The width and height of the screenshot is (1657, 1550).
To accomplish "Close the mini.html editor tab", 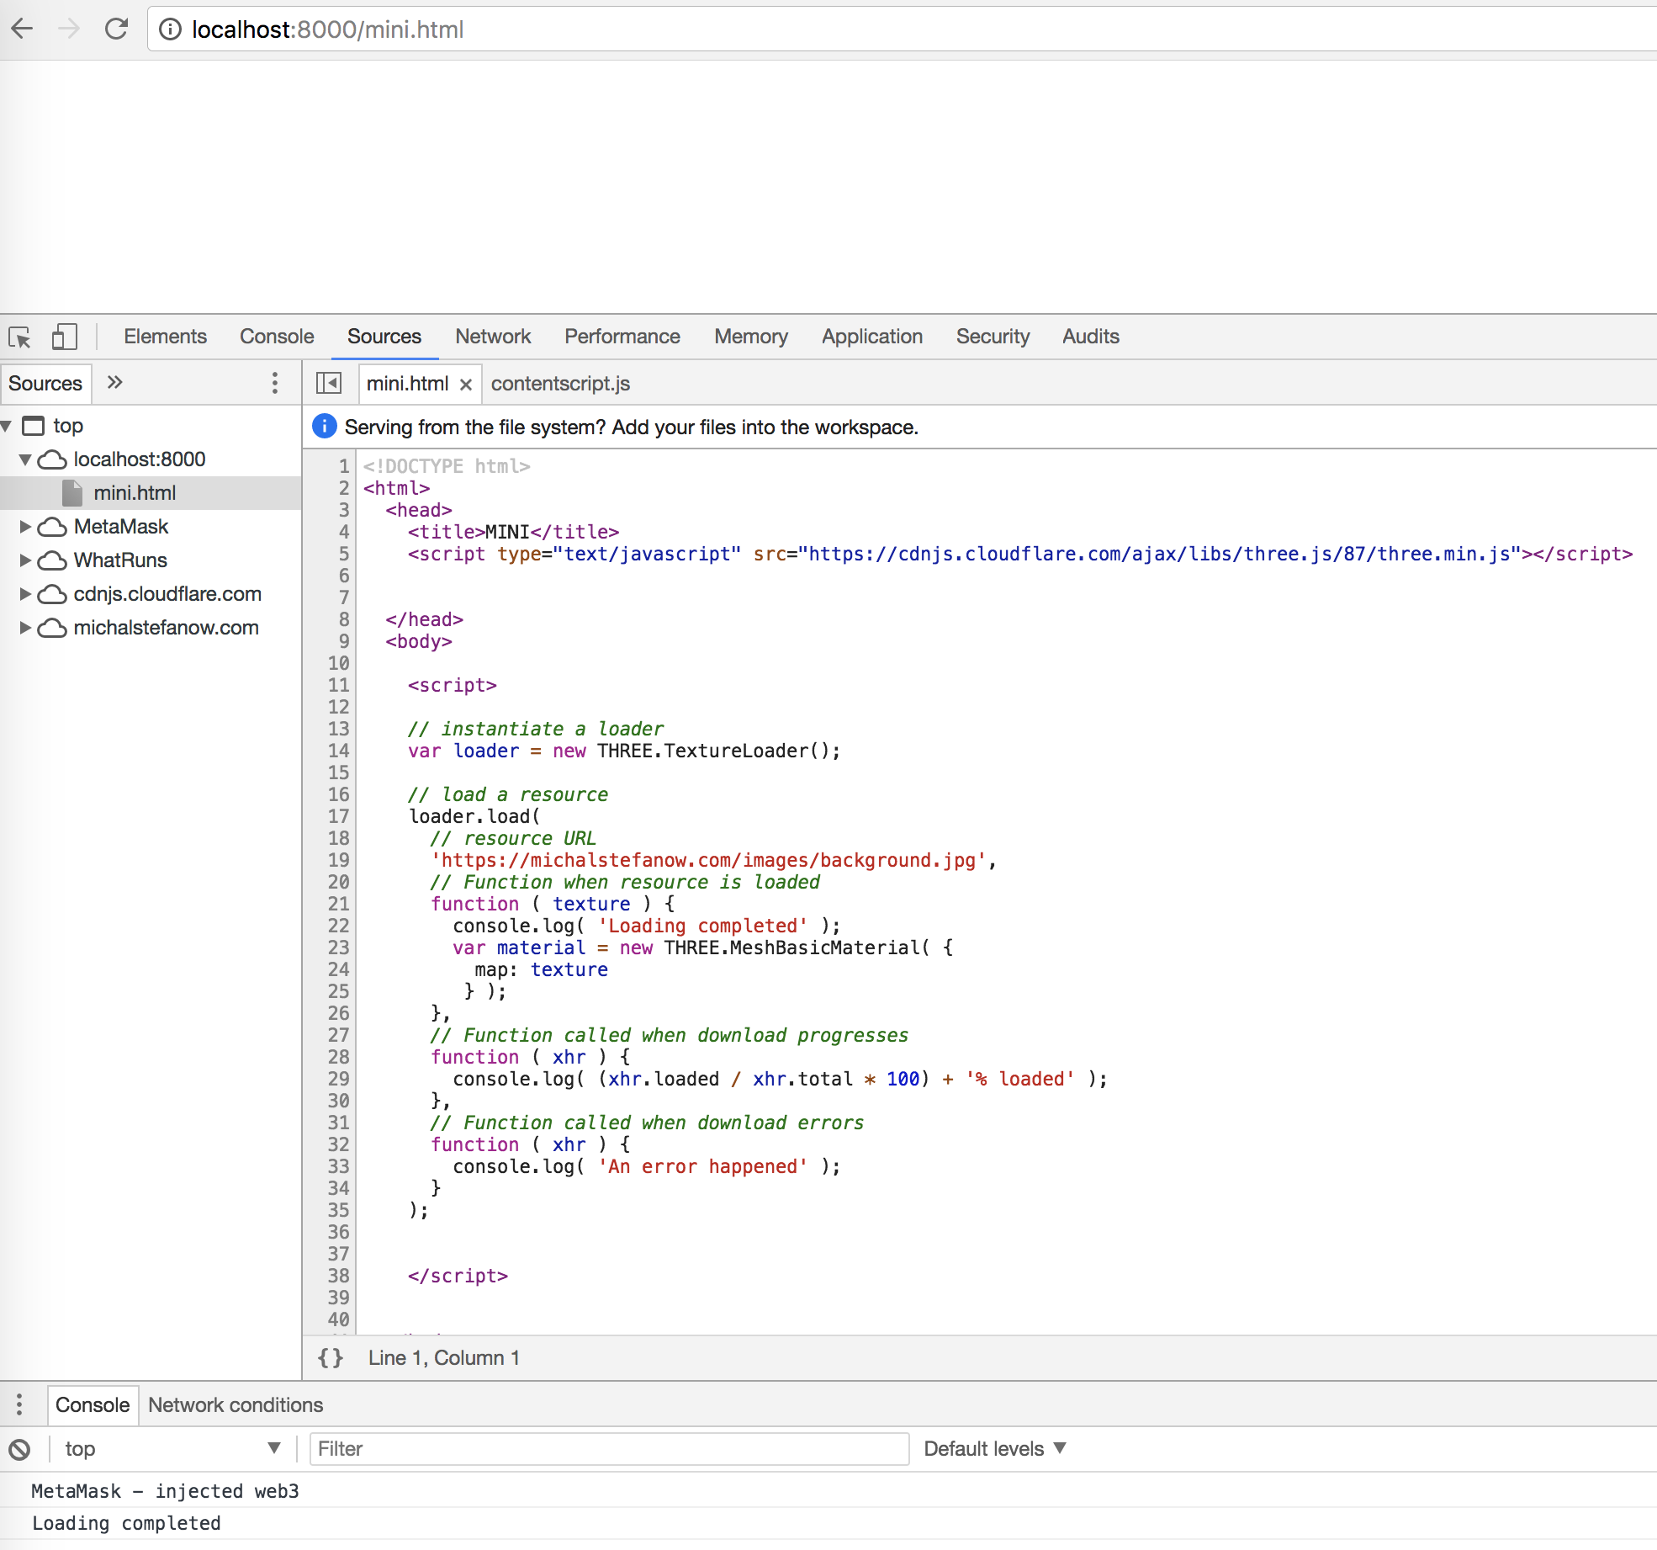I will click(x=466, y=384).
